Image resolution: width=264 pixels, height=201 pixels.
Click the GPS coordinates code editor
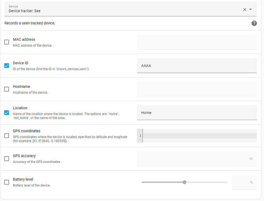199,136
